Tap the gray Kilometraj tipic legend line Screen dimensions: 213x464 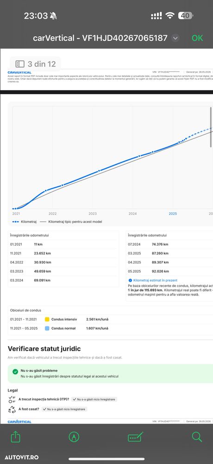43,222
